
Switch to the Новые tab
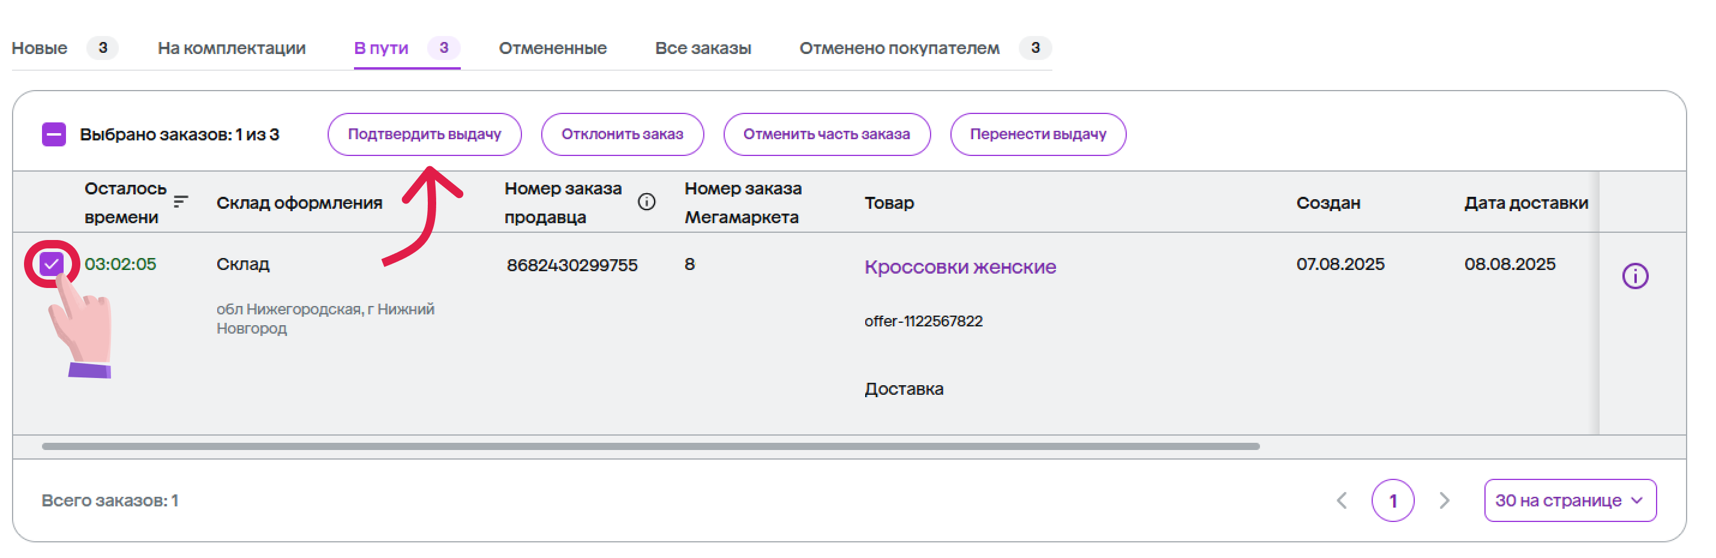[x=65, y=48]
